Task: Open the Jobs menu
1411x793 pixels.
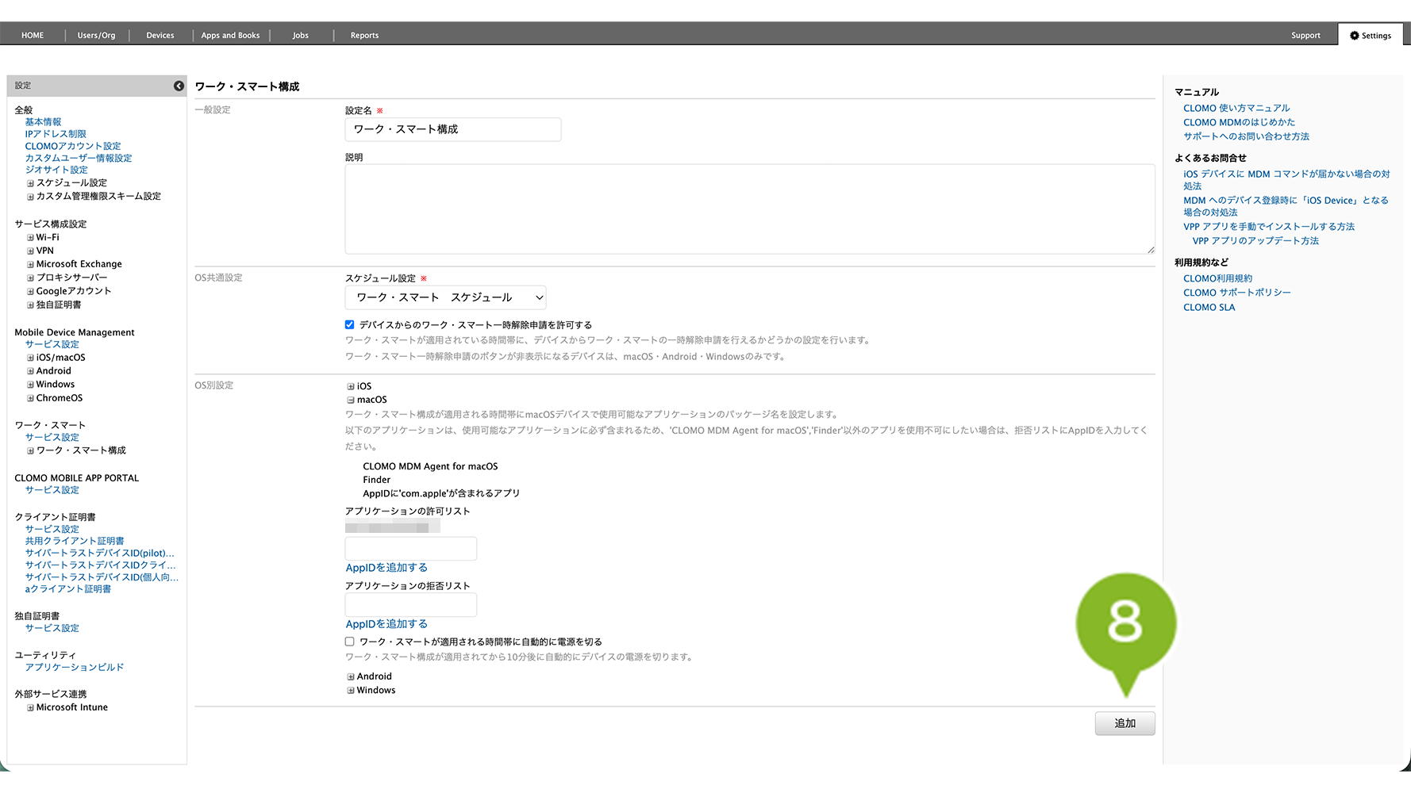Action: [300, 36]
